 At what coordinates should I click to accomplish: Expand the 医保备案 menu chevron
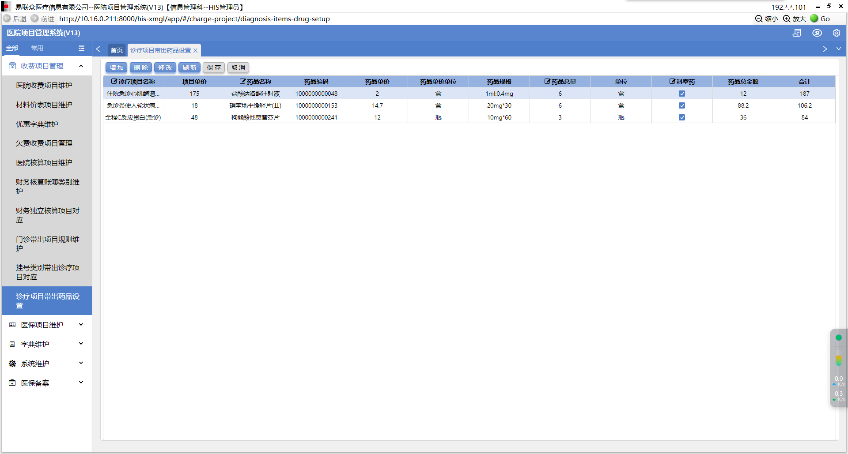tap(81, 383)
